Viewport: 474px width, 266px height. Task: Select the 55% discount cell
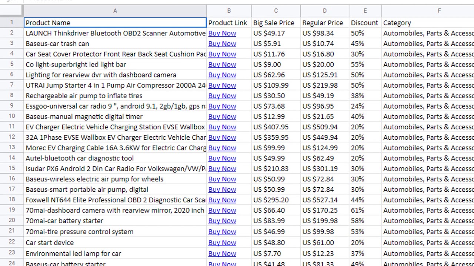tap(365, 64)
